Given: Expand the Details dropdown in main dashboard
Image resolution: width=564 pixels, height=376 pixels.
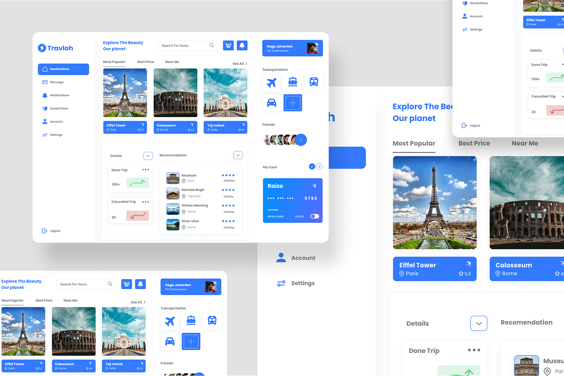Looking at the screenshot, I should coord(148,156).
